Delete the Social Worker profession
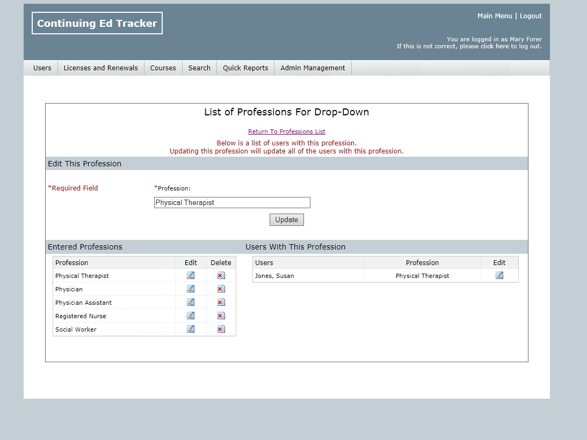This screenshot has width=587, height=440. (x=221, y=329)
